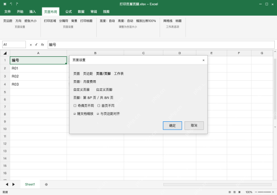Go to next sheet with right arrow
The height and width of the screenshot is (195, 277).
tap(14, 184)
